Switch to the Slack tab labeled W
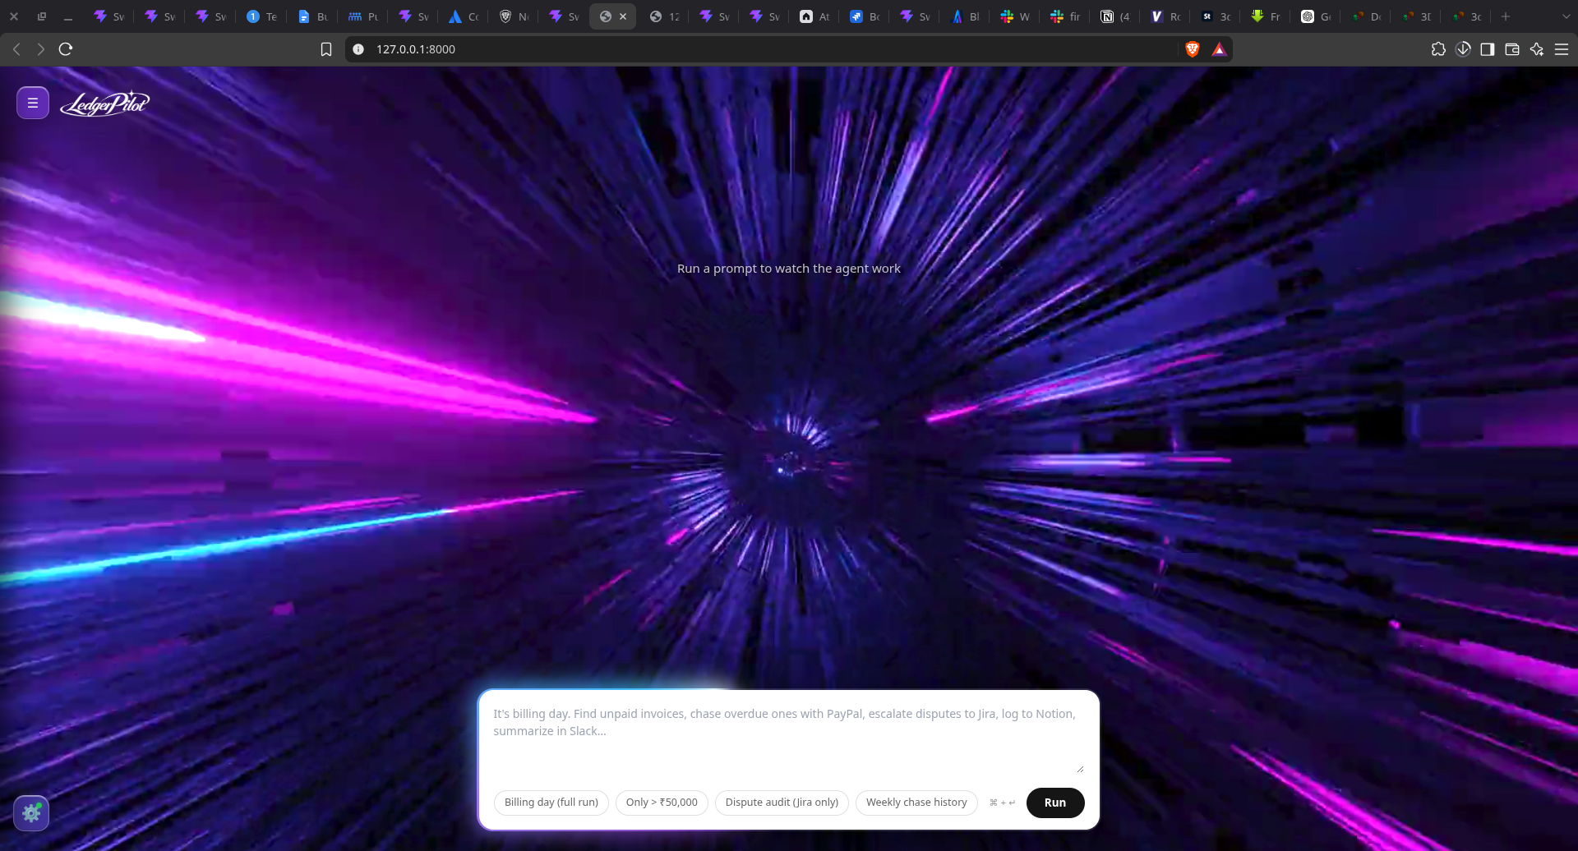Viewport: 1578px width, 851px height. tap(1015, 16)
